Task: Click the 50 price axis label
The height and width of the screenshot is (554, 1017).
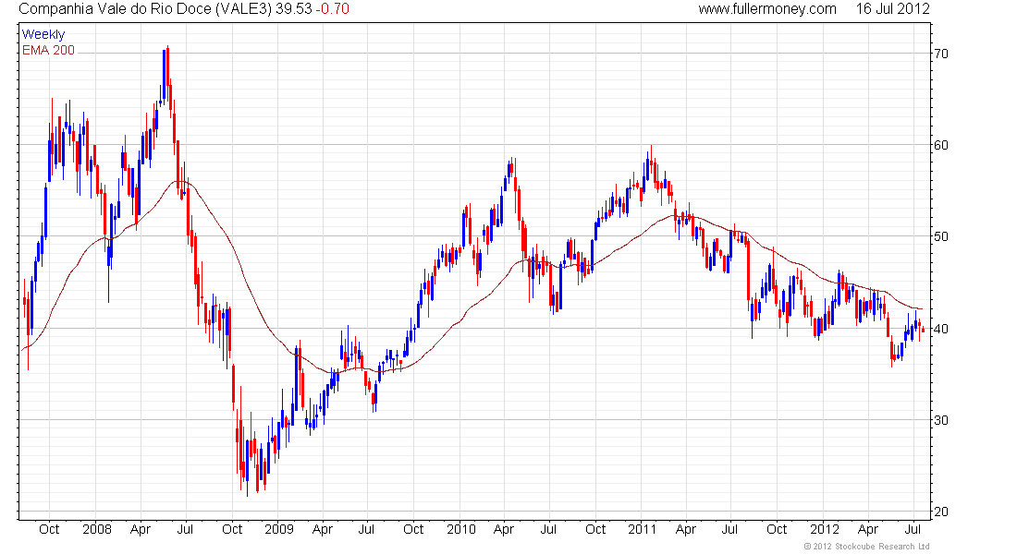Action: tap(941, 236)
